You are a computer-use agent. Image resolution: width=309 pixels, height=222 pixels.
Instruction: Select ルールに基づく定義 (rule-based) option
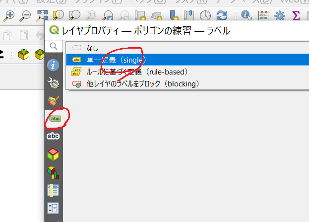(187, 72)
